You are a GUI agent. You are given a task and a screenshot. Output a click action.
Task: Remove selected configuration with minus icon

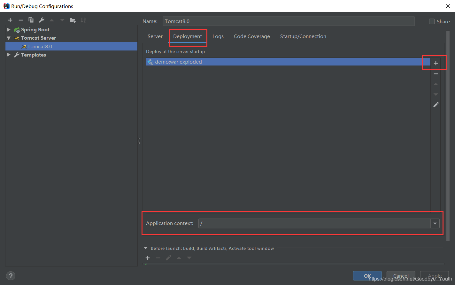[21, 20]
